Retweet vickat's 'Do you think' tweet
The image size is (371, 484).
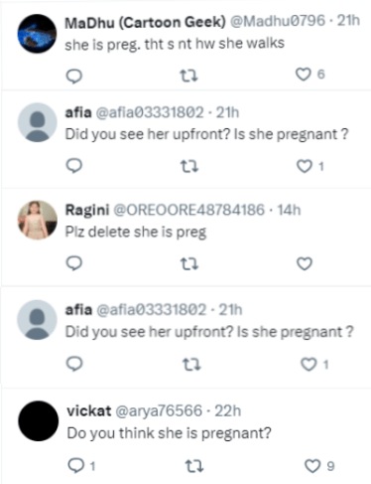(194, 466)
